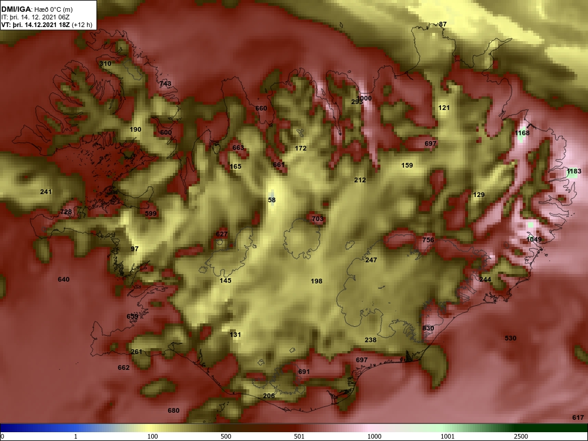
Task: Click the map value 165
Action: pyautogui.click(x=236, y=166)
